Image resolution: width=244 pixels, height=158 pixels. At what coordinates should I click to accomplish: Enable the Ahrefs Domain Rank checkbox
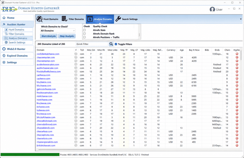point(84,33)
